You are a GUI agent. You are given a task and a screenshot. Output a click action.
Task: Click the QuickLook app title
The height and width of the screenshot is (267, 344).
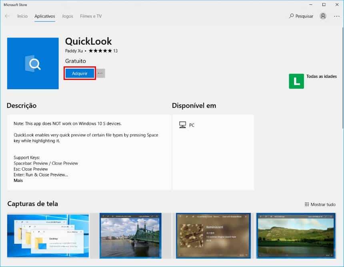[x=88, y=41]
